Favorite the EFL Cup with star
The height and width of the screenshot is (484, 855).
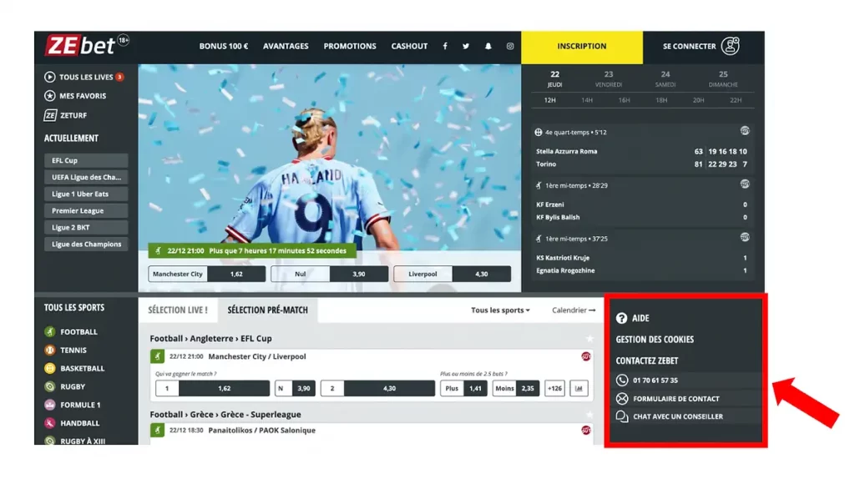[x=589, y=339]
